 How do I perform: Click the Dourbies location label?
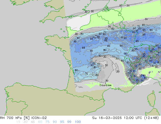[105, 85]
